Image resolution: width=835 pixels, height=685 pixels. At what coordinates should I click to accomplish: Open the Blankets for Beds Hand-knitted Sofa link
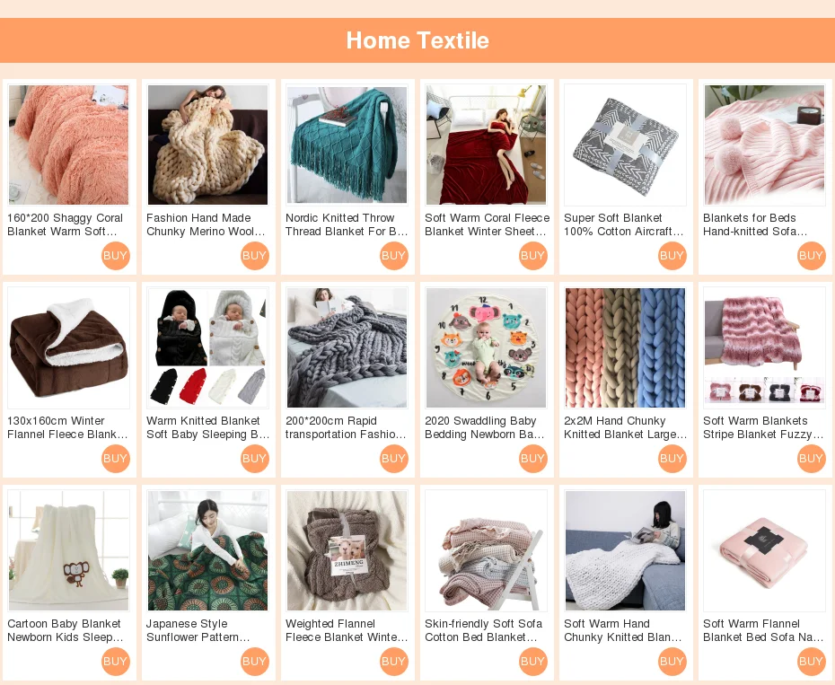tap(755, 224)
